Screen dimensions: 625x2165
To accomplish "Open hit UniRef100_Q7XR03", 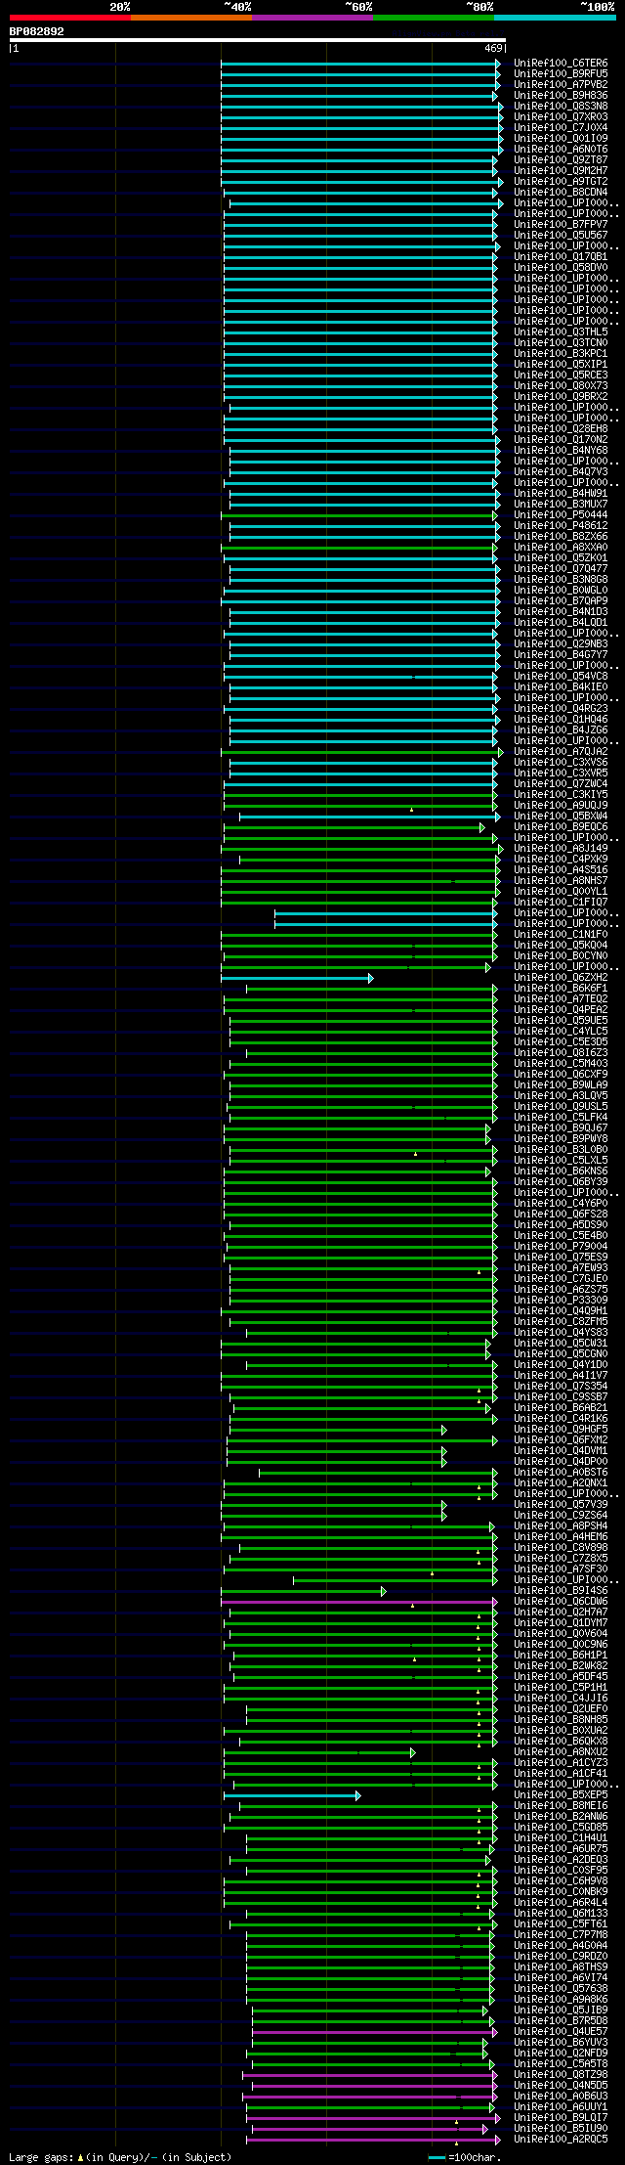I will pyautogui.click(x=561, y=117).
